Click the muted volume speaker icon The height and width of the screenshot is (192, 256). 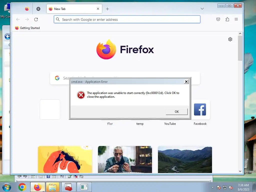231,187
